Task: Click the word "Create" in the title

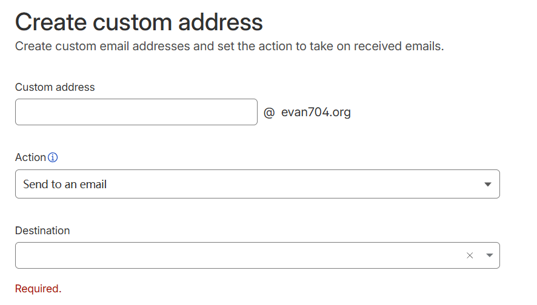Action: click(50, 22)
